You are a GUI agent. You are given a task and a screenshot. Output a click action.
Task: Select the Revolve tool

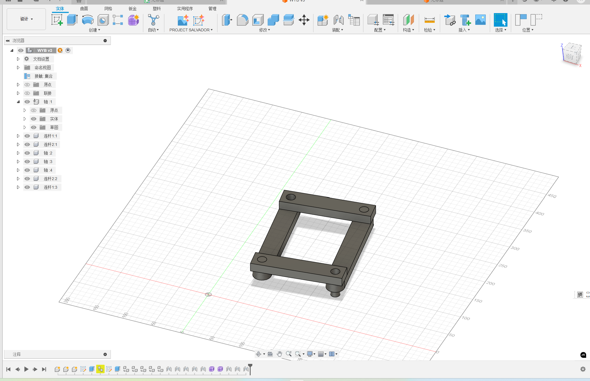click(x=88, y=20)
